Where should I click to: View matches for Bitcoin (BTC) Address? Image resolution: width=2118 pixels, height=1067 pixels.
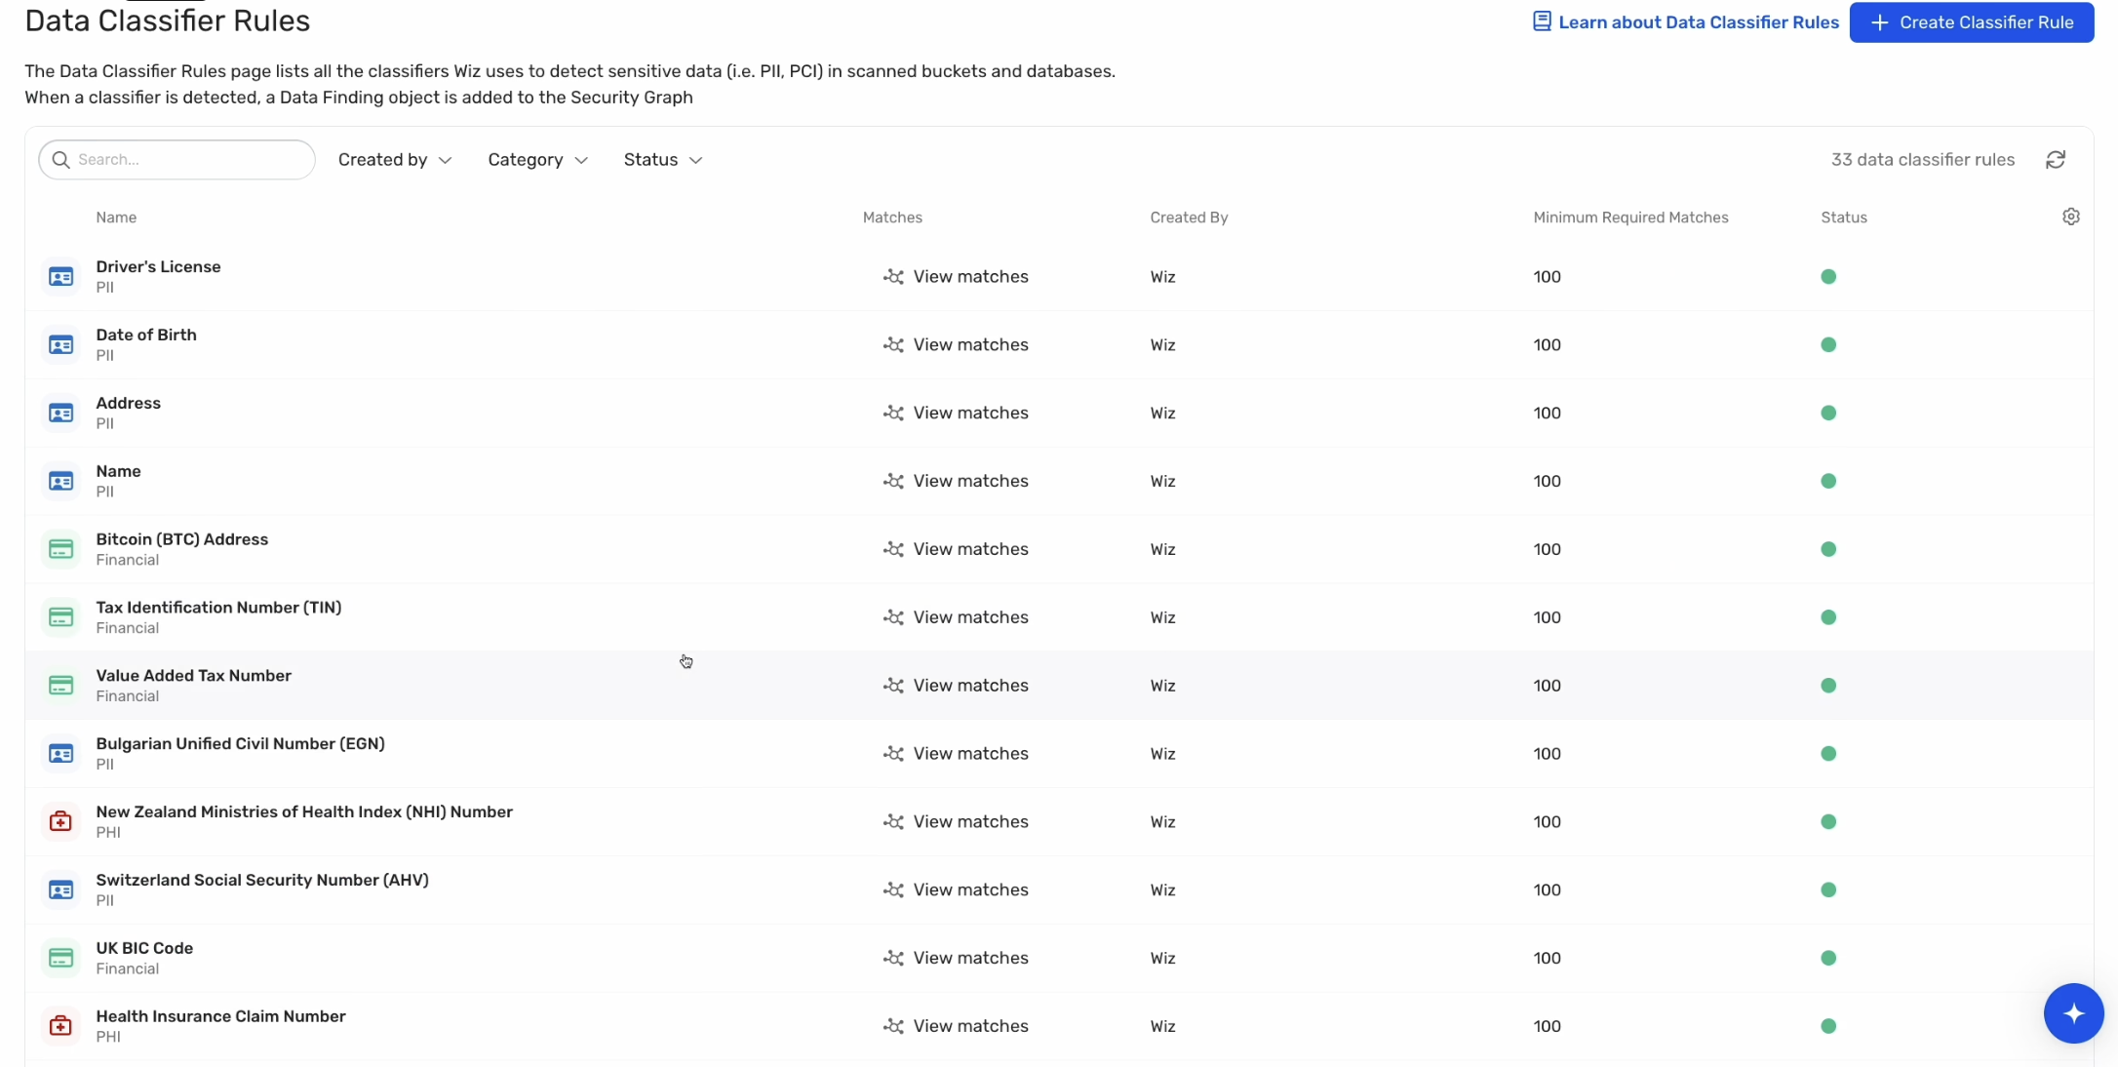[x=956, y=549]
